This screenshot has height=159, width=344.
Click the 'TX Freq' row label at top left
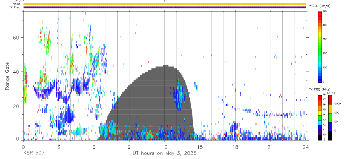[x=15, y=7]
